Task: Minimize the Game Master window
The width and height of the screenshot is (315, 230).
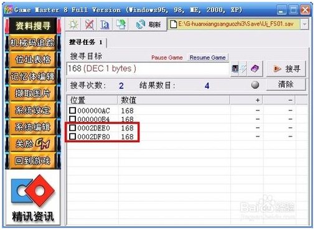Action: [x=281, y=10]
